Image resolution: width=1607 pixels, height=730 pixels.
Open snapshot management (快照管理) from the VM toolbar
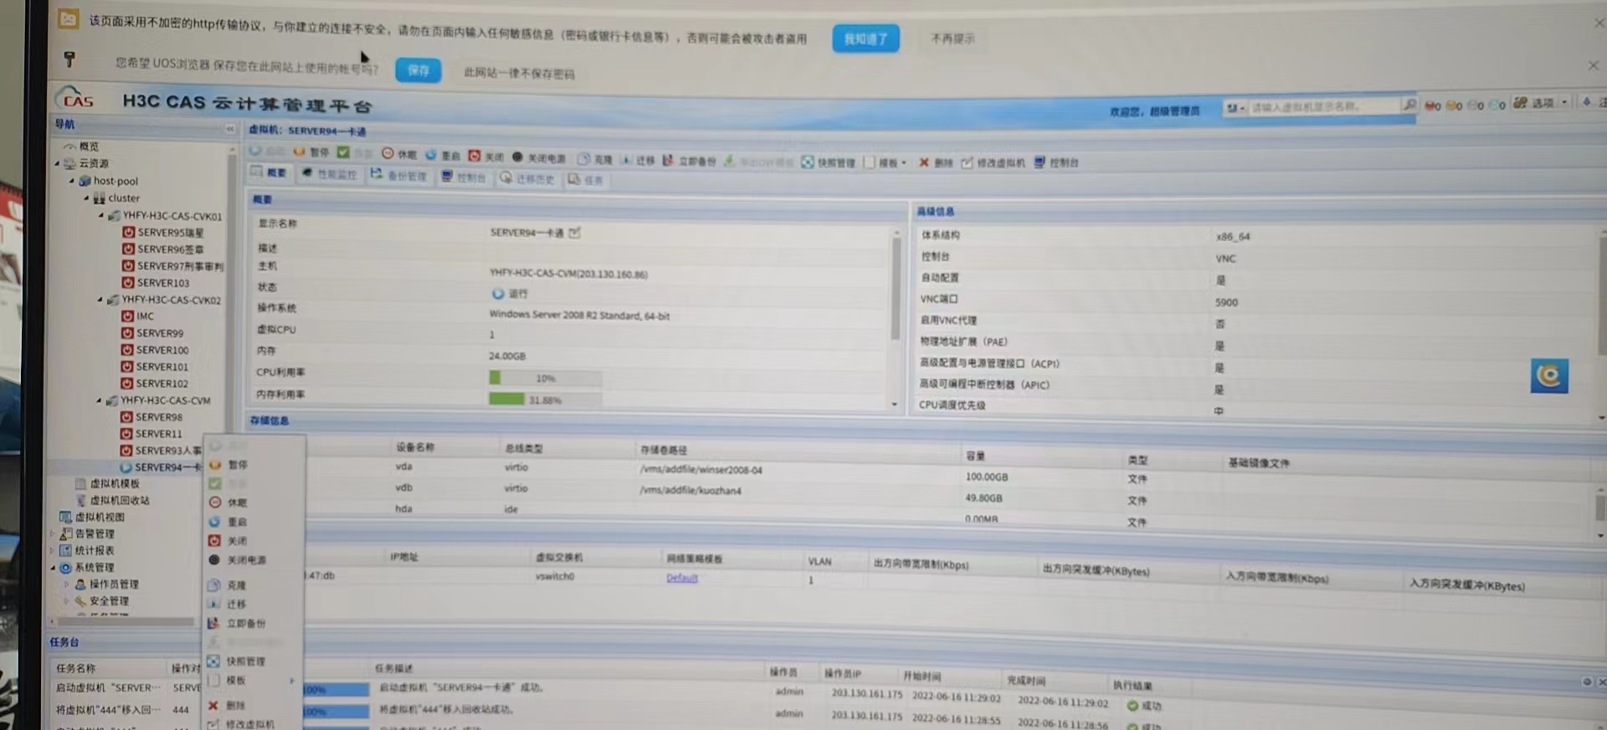click(828, 161)
